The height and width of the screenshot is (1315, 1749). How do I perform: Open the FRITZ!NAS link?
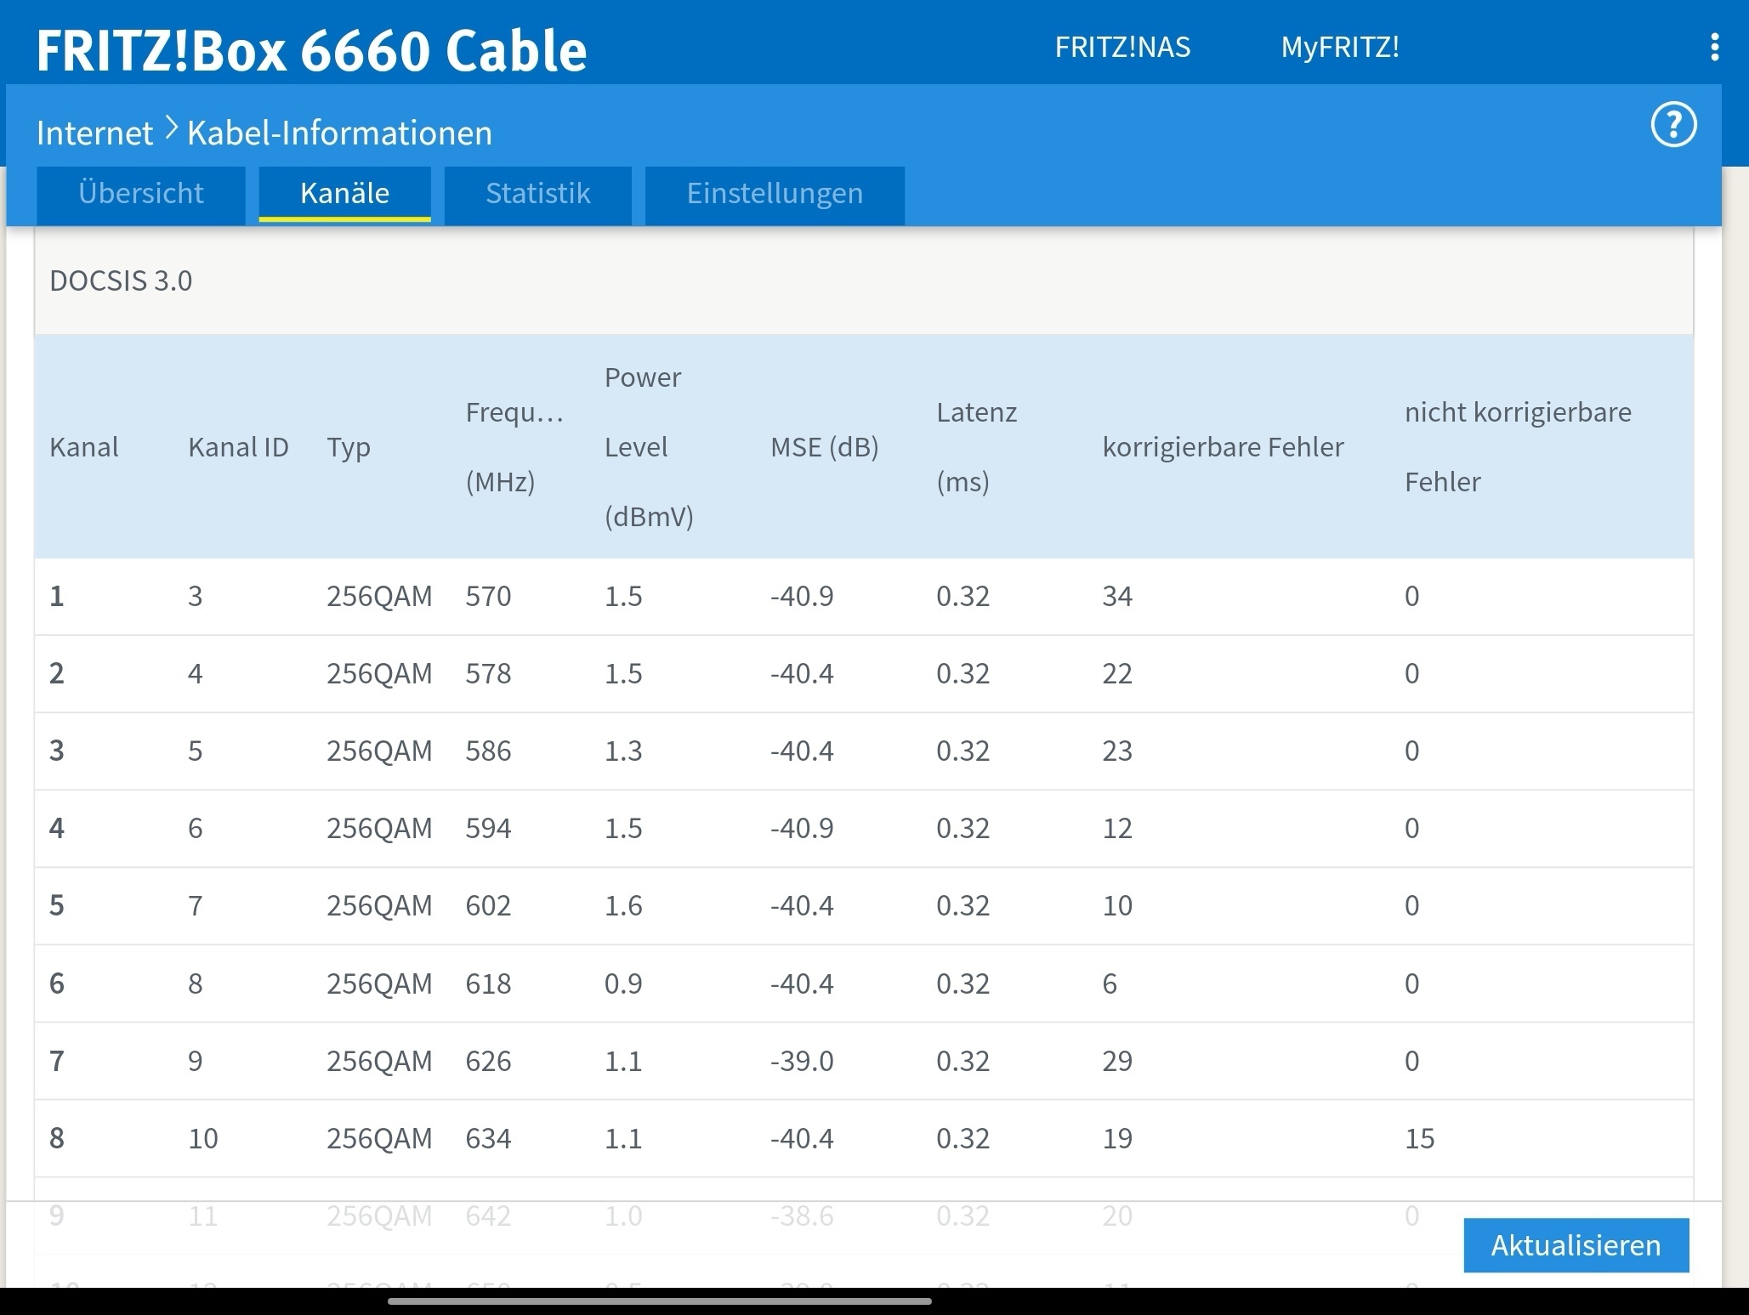click(x=1122, y=47)
